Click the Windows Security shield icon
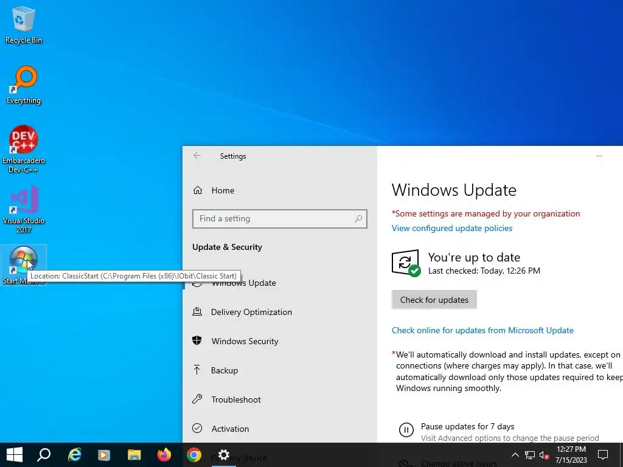This screenshot has height=467, width=623. [x=197, y=341]
